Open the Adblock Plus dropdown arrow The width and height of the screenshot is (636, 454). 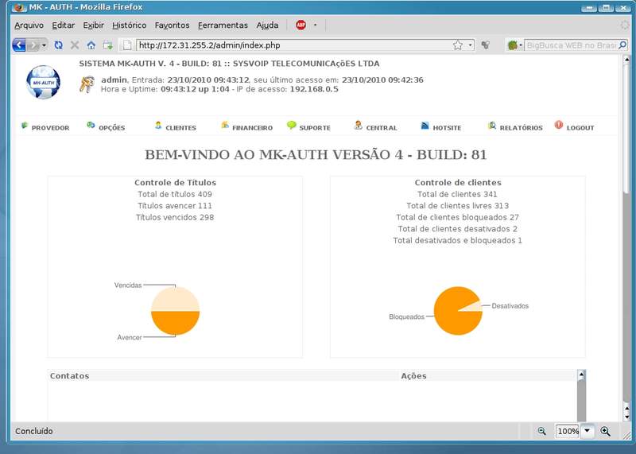pos(315,25)
